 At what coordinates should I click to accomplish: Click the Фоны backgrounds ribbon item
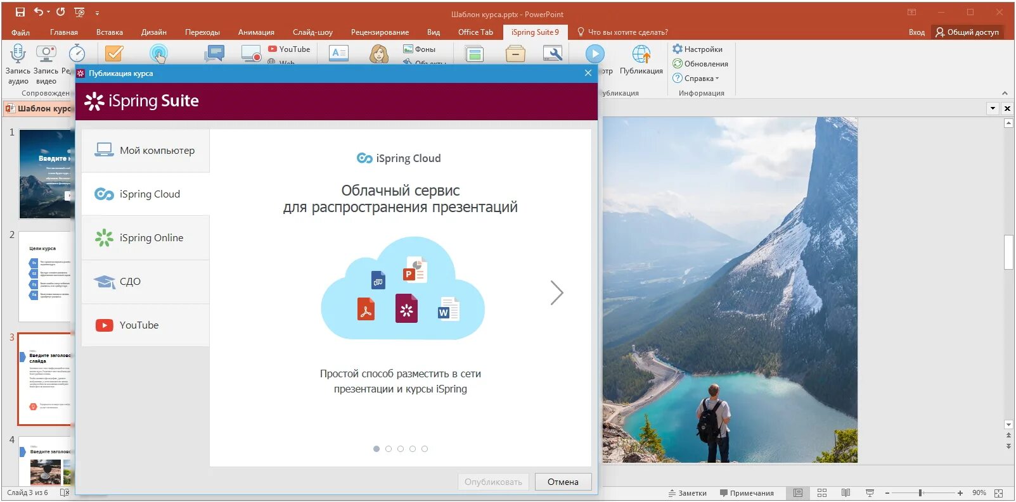click(x=420, y=49)
